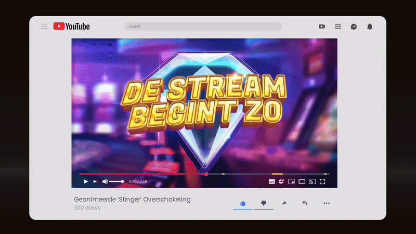The height and width of the screenshot is (234, 416).
Task: Open the messages chat bubble icon
Action: pos(354,27)
